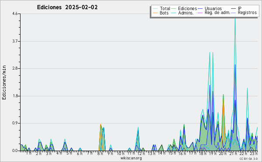Click the 16 h x-axis label

[182, 153]
